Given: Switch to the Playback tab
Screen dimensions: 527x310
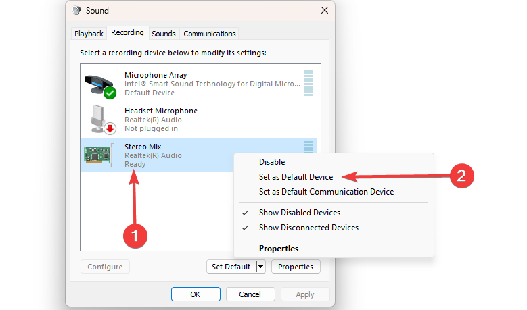Looking at the screenshot, I should (x=89, y=34).
